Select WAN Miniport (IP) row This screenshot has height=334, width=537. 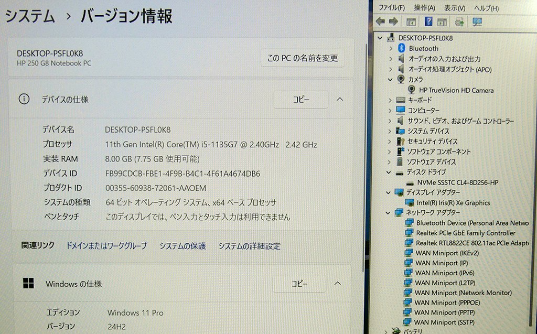pyautogui.click(x=436, y=263)
